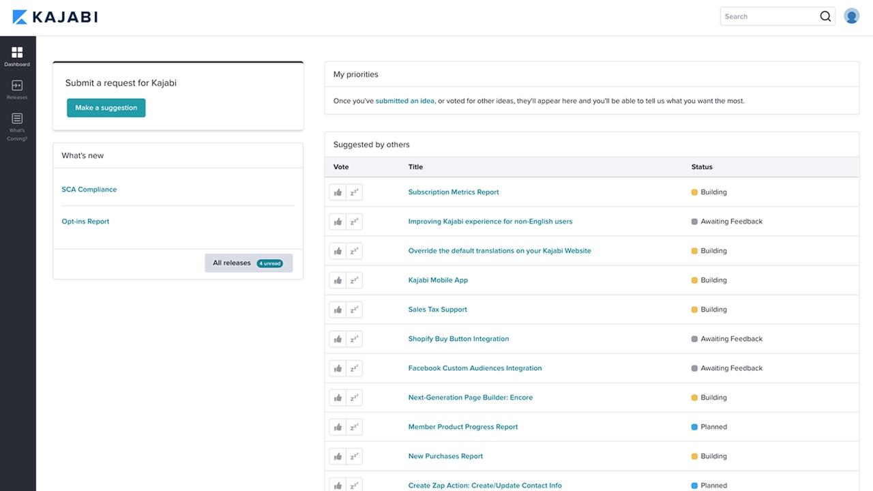Focus the Search input field
Screen dimensions: 873x491
(769, 16)
